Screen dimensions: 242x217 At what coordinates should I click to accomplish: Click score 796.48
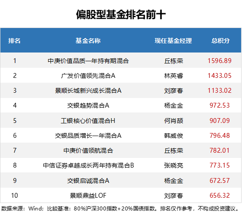click(x=220, y=136)
